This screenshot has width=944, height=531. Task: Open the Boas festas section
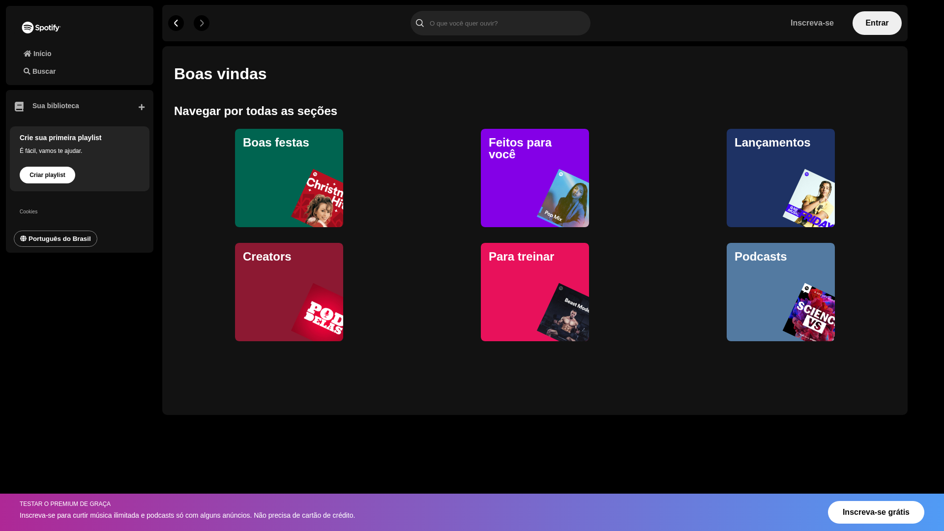(x=289, y=178)
